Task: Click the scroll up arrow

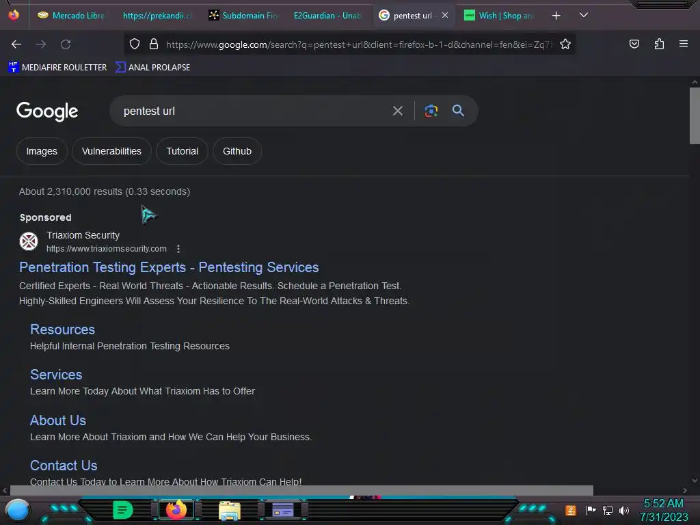Action: click(x=695, y=82)
